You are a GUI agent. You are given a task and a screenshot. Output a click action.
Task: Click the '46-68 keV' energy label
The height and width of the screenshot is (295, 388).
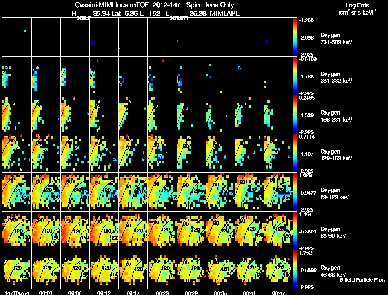coord(333,275)
